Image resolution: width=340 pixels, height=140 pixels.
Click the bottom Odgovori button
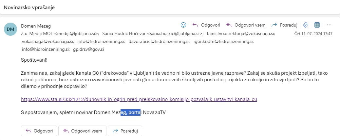pos(39,131)
